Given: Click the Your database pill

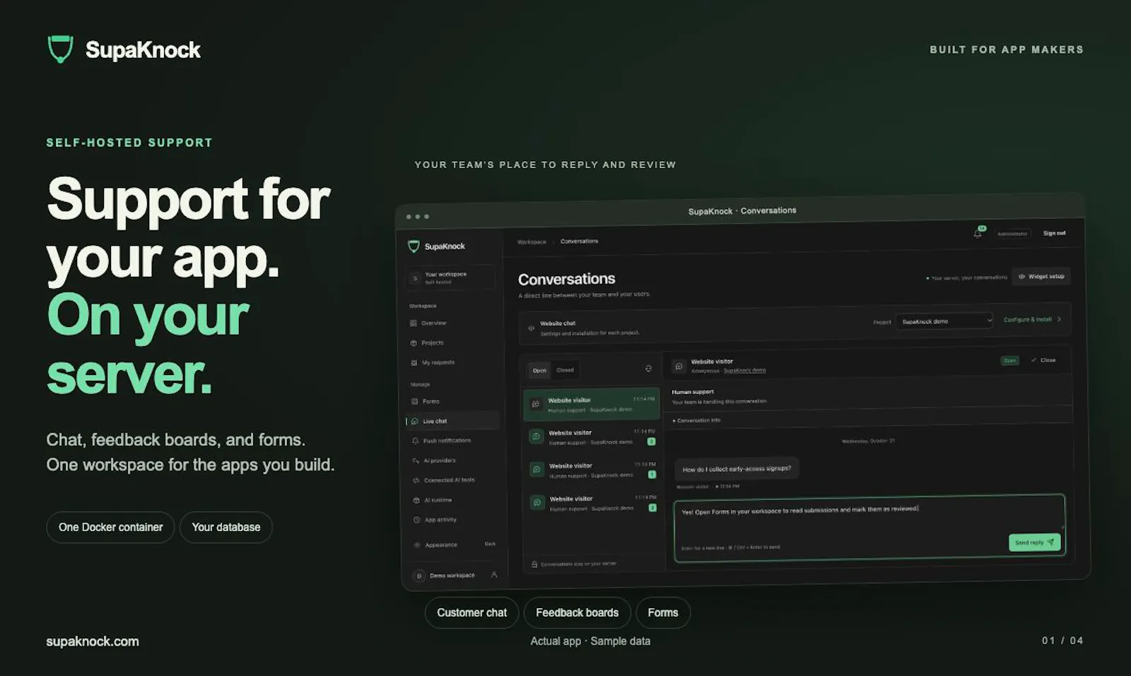Looking at the screenshot, I should (x=226, y=527).
